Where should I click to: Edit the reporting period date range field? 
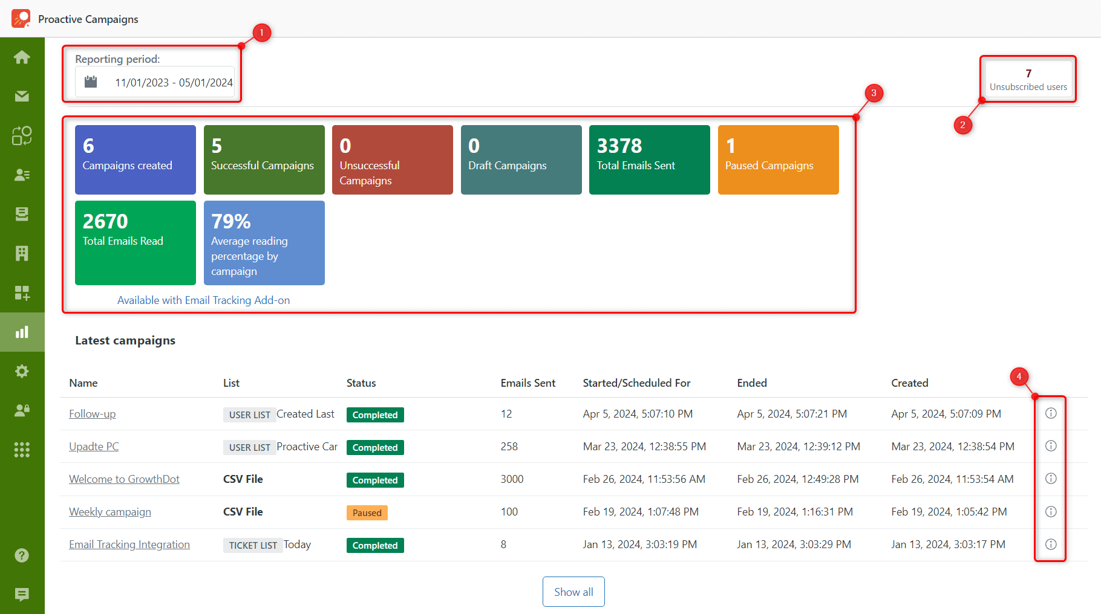(155, 82)
